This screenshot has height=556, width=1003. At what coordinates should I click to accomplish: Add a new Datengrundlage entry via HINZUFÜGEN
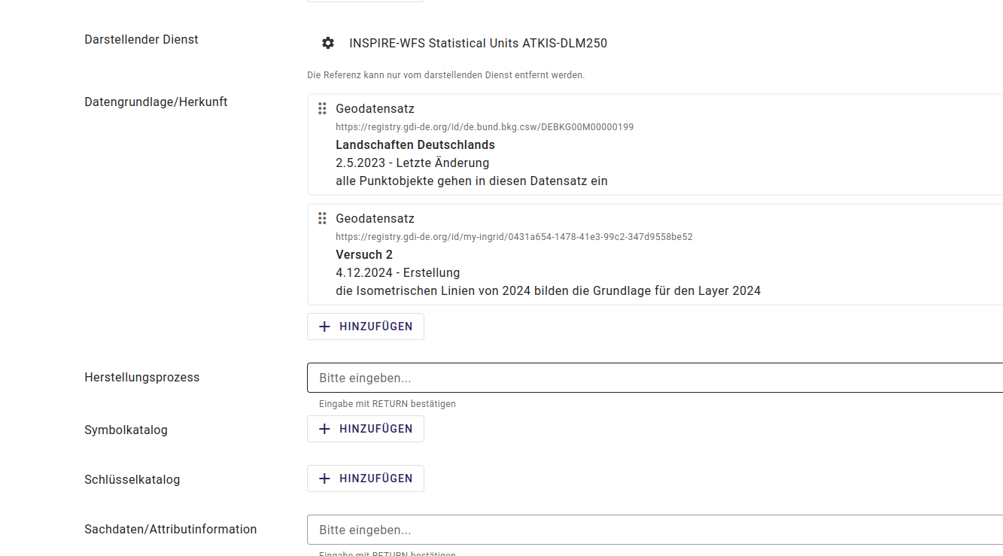click(365, 326)
